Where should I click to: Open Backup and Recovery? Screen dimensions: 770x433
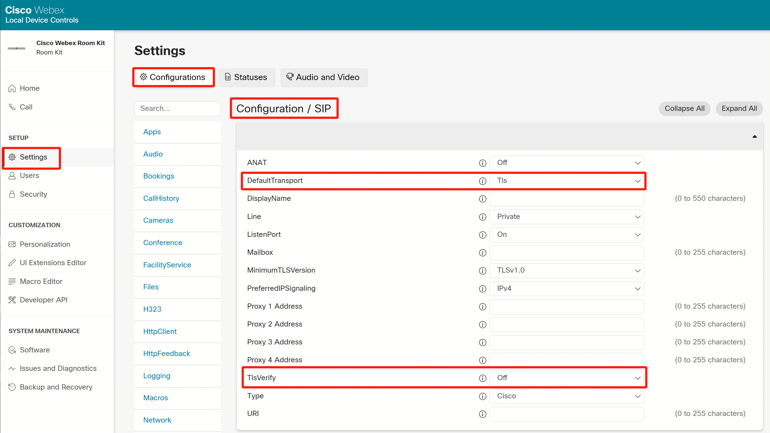50,387
